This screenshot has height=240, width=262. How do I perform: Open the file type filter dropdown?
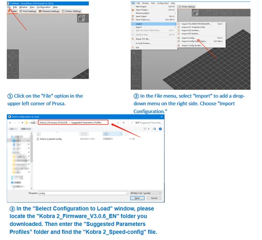[146, 193]
